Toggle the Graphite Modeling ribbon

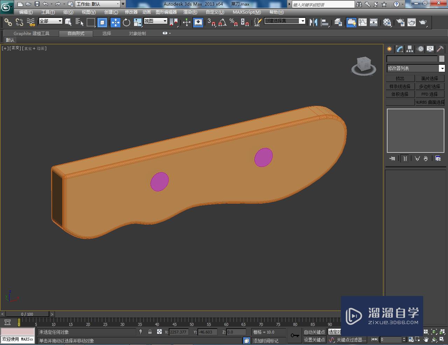351,22
